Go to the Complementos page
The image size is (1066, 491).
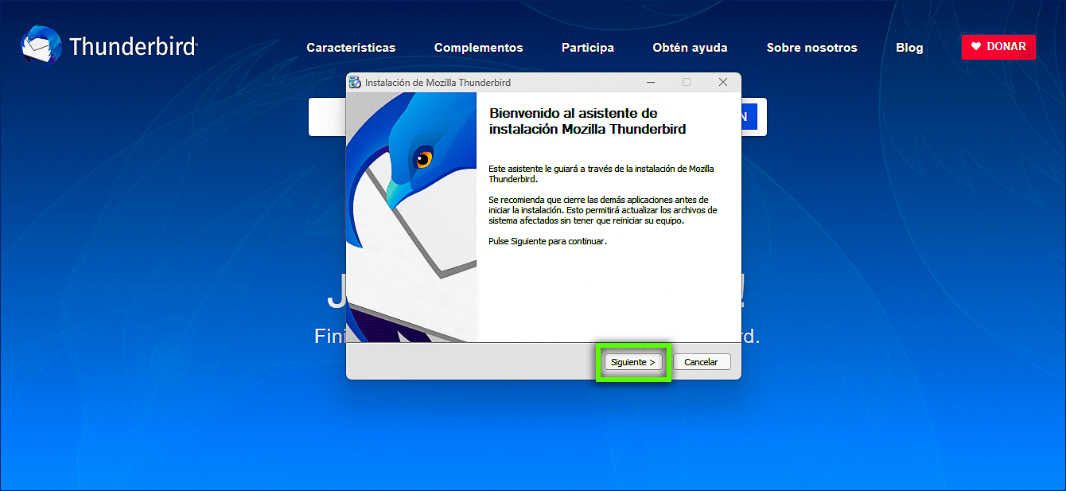pyautogui.click(x=478, y=48)
